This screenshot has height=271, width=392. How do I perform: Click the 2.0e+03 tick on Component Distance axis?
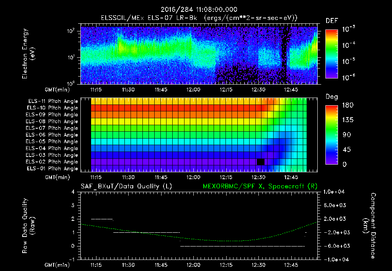coord(335,219)
